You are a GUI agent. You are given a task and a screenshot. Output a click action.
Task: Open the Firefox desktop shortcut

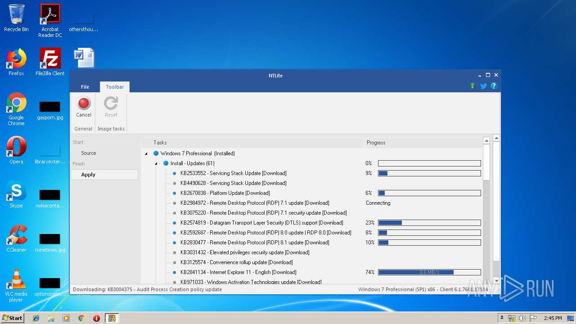coord(16,62)
